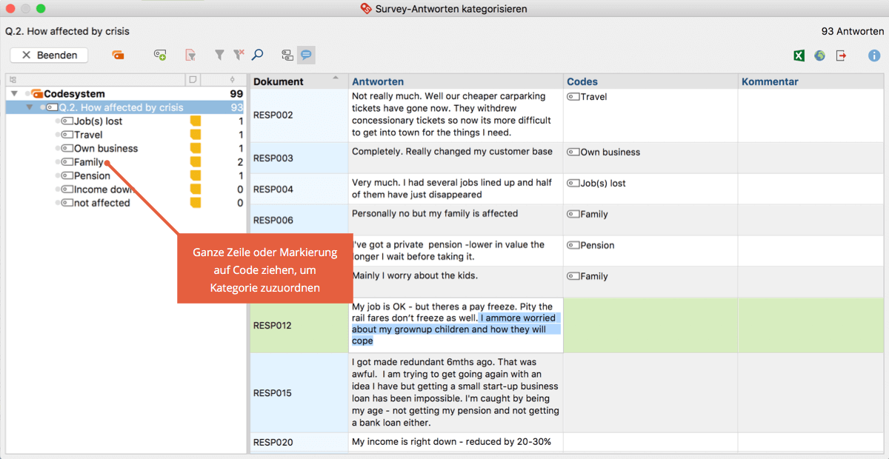Select the Codesystem root item
Screen dimensions: 889x459
coord(74,94)
